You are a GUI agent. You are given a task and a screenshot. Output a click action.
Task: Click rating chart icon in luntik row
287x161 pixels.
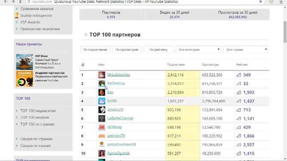[x=239, y=101]
